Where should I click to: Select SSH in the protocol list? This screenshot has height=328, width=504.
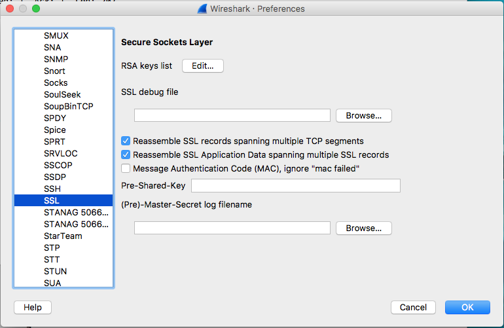click(52, 189)
